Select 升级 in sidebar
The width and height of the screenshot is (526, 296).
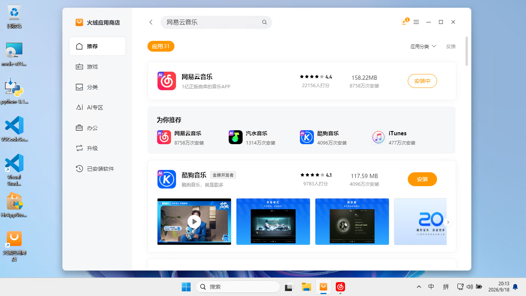click(97, 148)
